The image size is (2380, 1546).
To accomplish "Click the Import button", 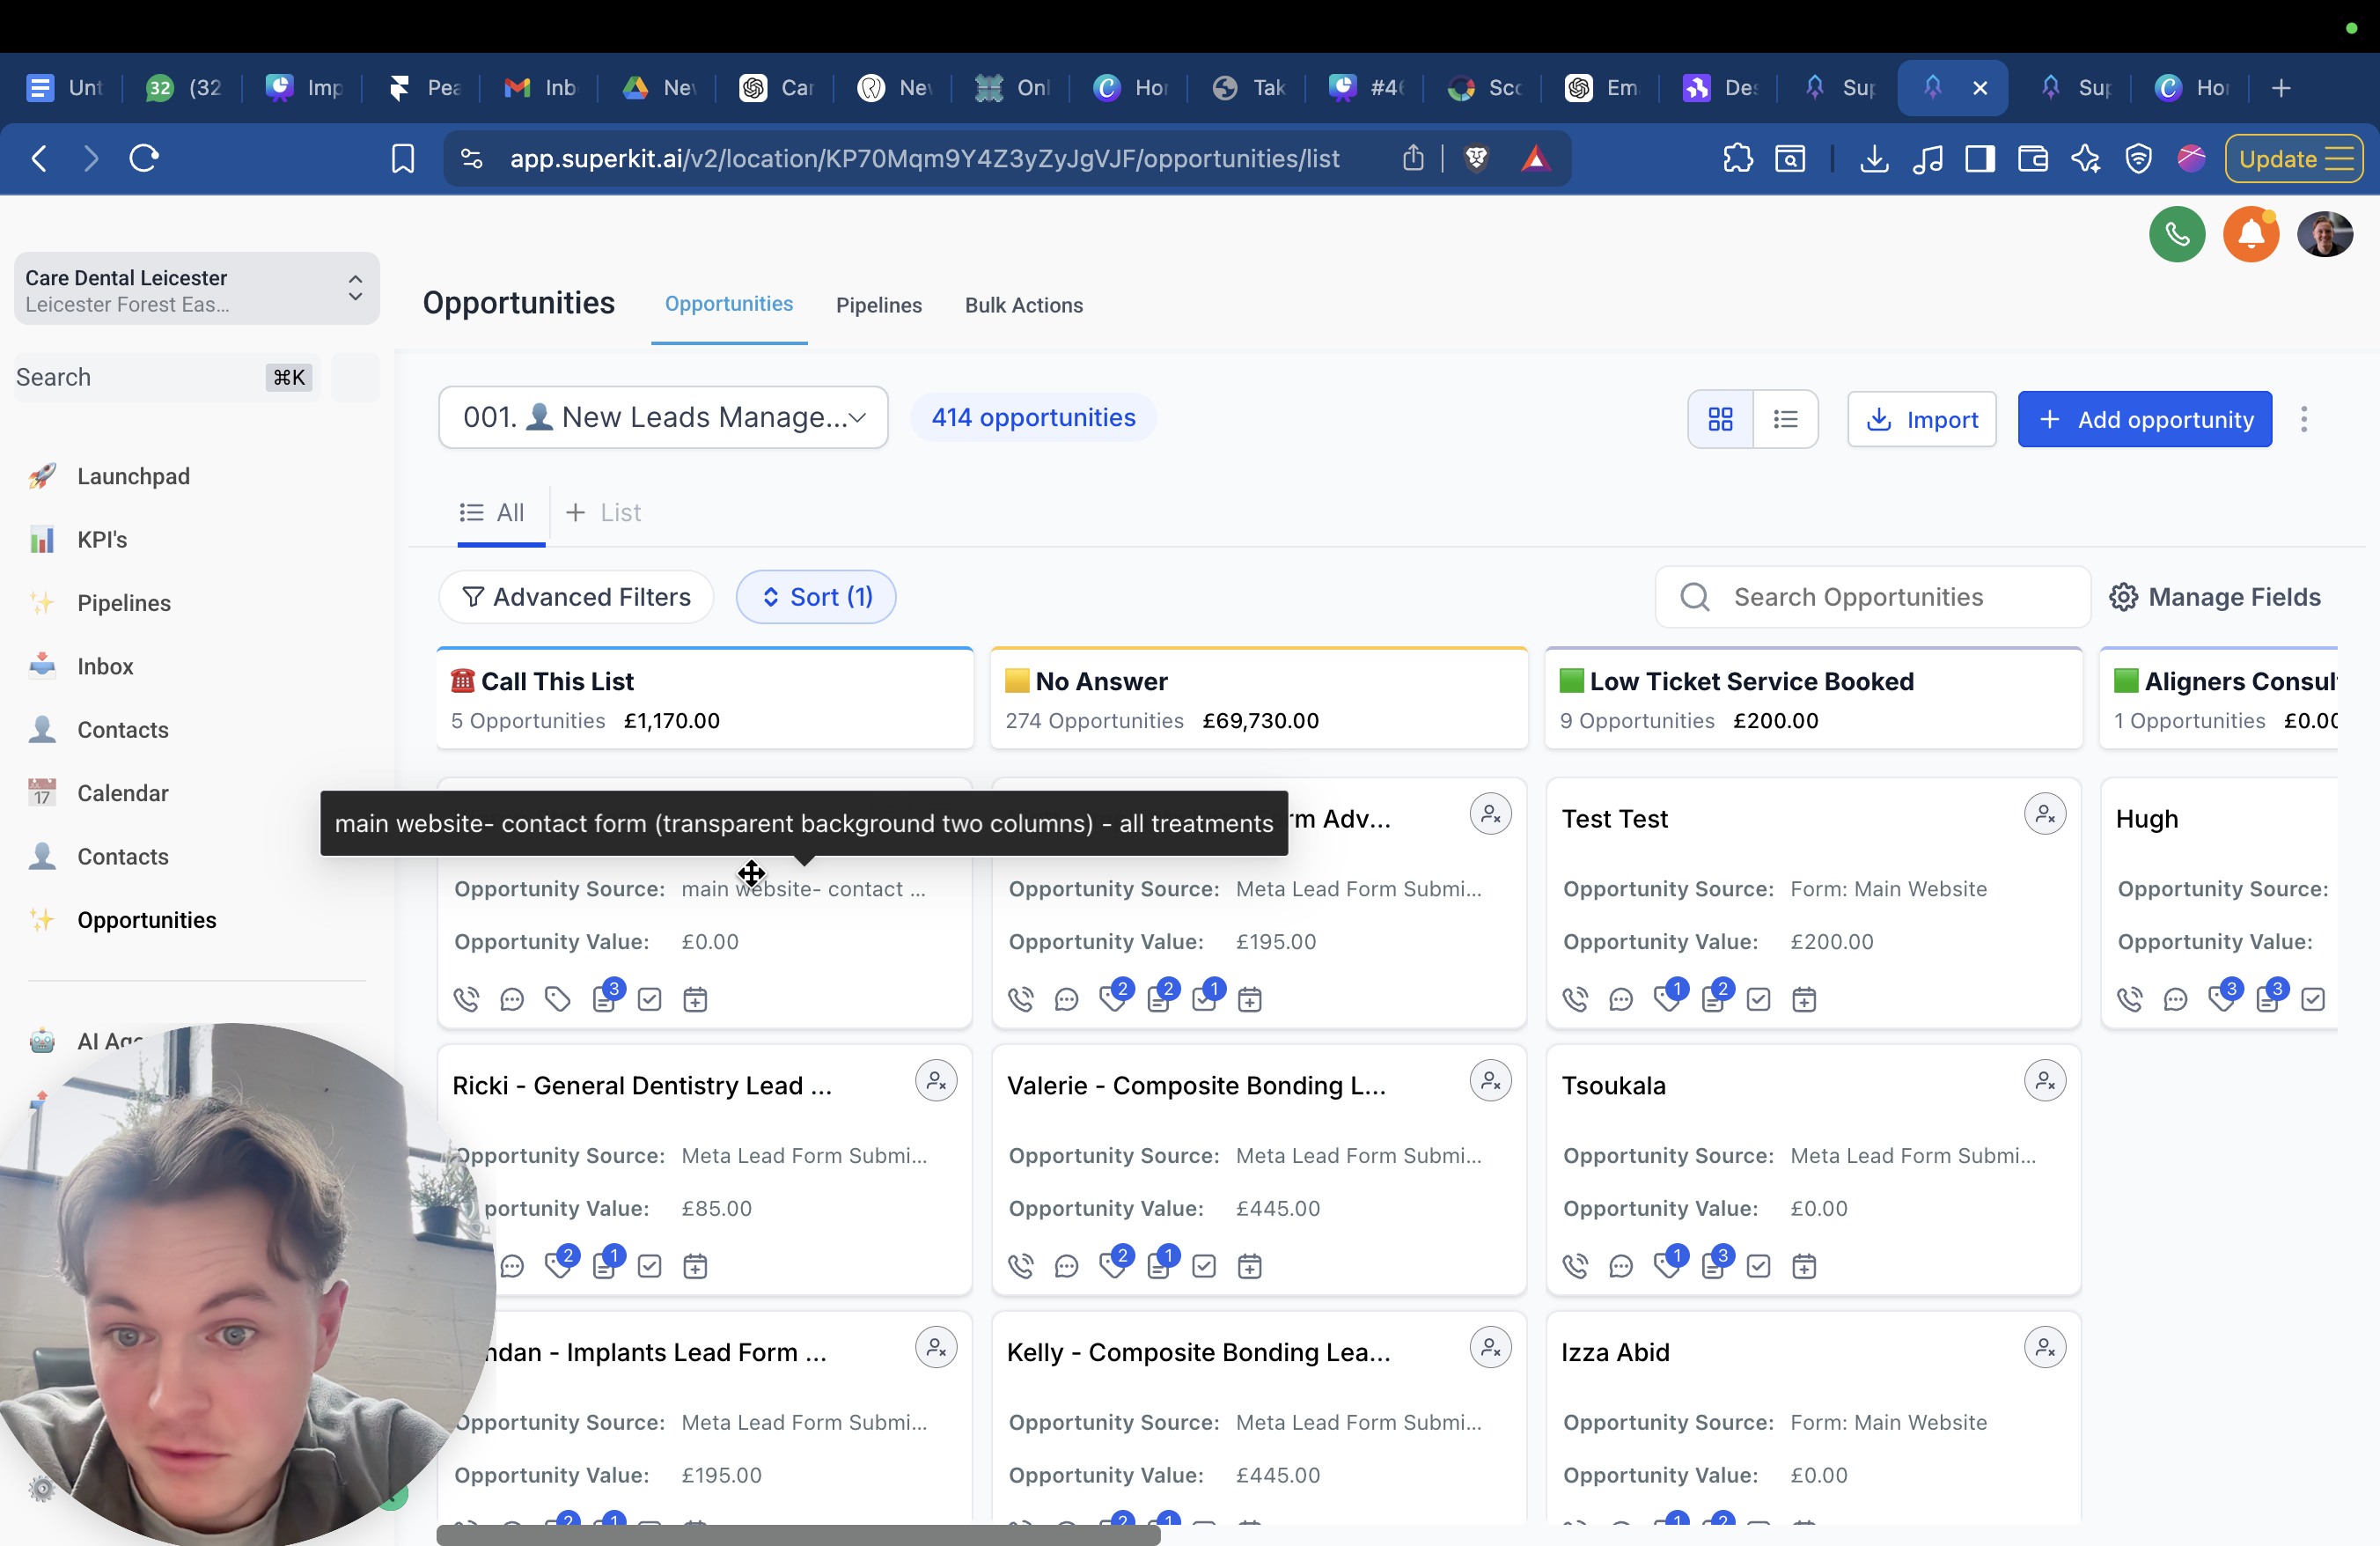I will tap(1921, 419).
